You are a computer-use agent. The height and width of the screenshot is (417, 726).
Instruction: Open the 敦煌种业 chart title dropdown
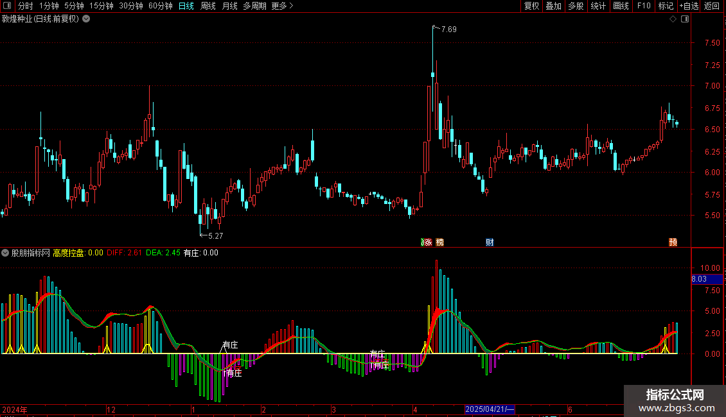pyautogui.click(x=86, y=19)
